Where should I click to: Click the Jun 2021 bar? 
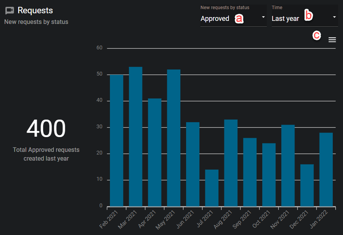193,164
